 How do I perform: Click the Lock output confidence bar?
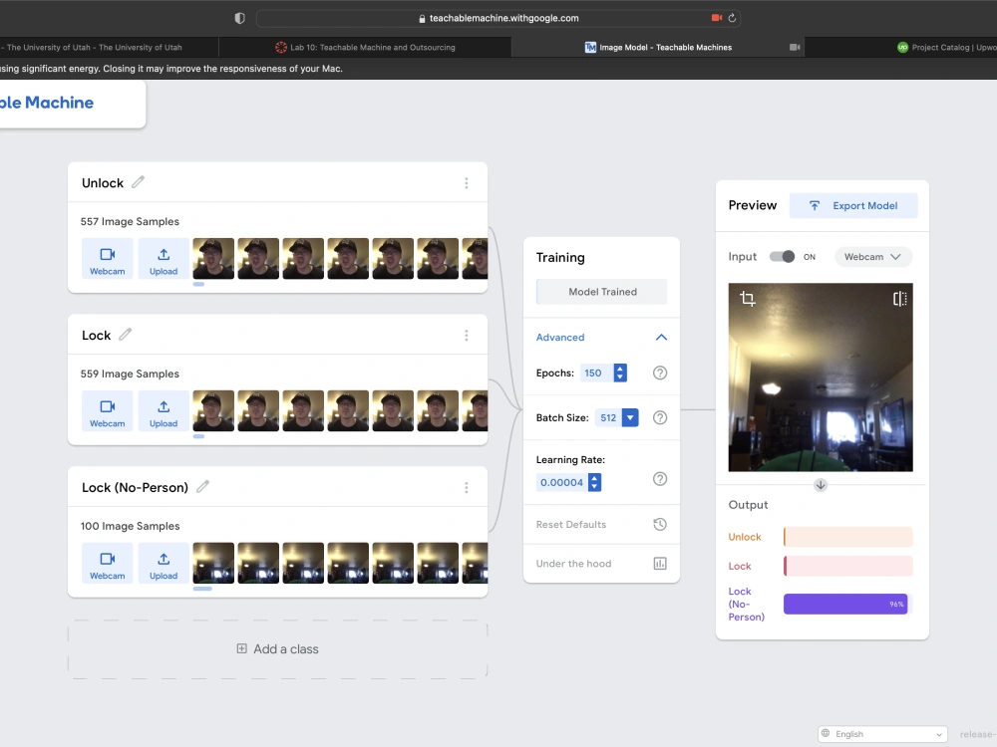[848, 566]
